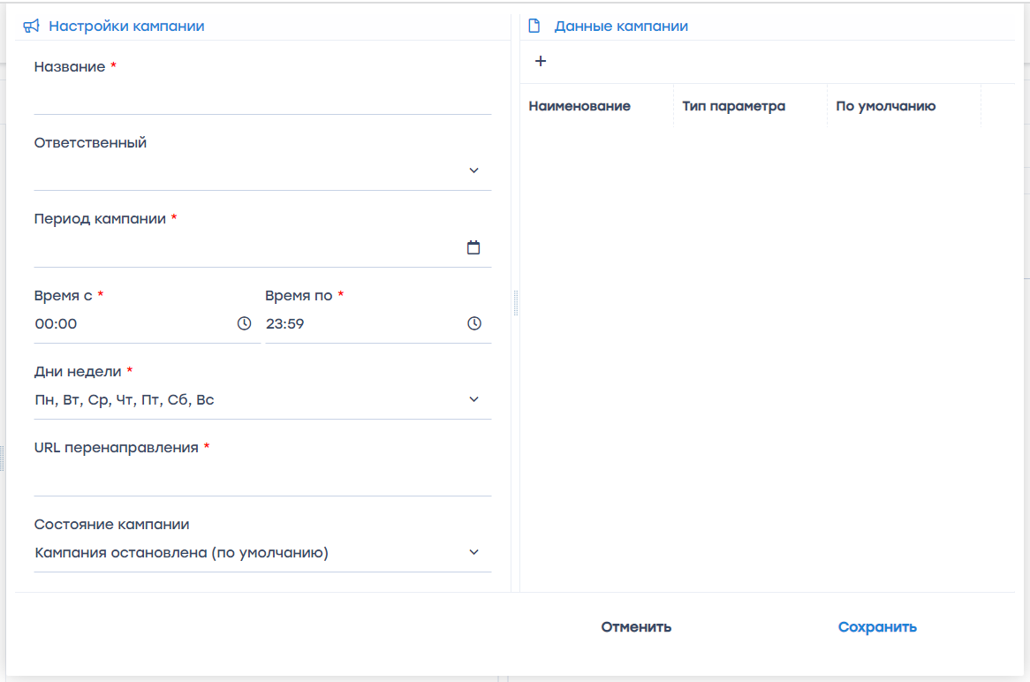This screenshot has width=1030, height=682.
Task: Focus the Название text field
Action: click(261, 99)
